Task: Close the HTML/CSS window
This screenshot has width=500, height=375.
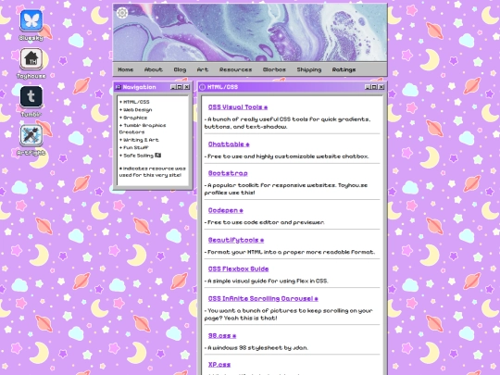Action: 381,87
